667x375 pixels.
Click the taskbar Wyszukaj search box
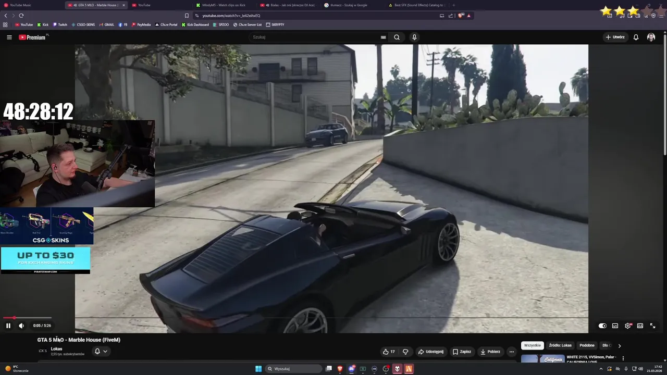click(x=294, y=369)
